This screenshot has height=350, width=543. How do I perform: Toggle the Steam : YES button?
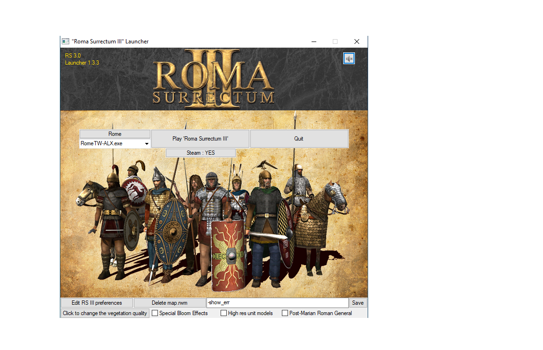(200, 153)
